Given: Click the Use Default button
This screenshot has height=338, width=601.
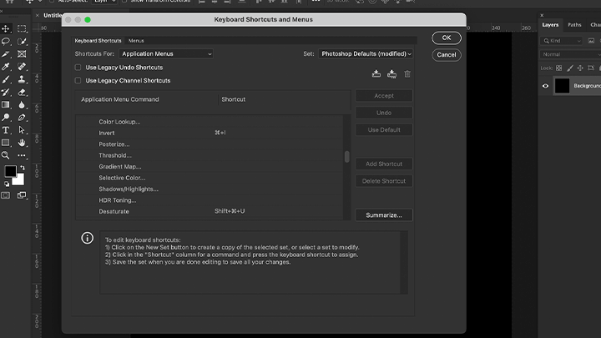Looking at the screenshot, I should click(x=384, y=129).
